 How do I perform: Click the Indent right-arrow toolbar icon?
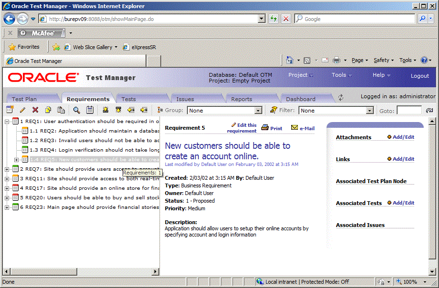[144, 110]
